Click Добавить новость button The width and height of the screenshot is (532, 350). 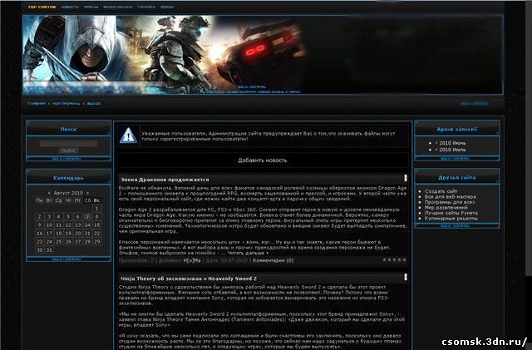pyautogui.click(x=263, y=160)
